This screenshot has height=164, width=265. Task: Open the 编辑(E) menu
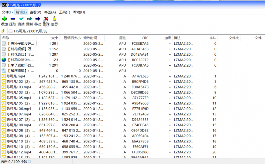pyautogui.click(x=21, y=12)
